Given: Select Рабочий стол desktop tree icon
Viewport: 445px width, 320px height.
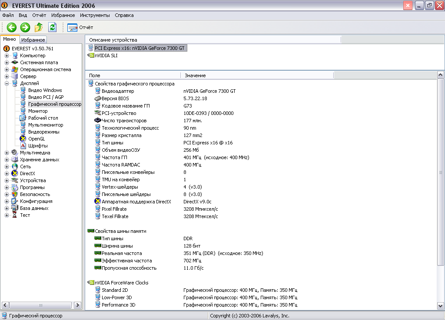Looking at the screenshot, I should 23,118.
